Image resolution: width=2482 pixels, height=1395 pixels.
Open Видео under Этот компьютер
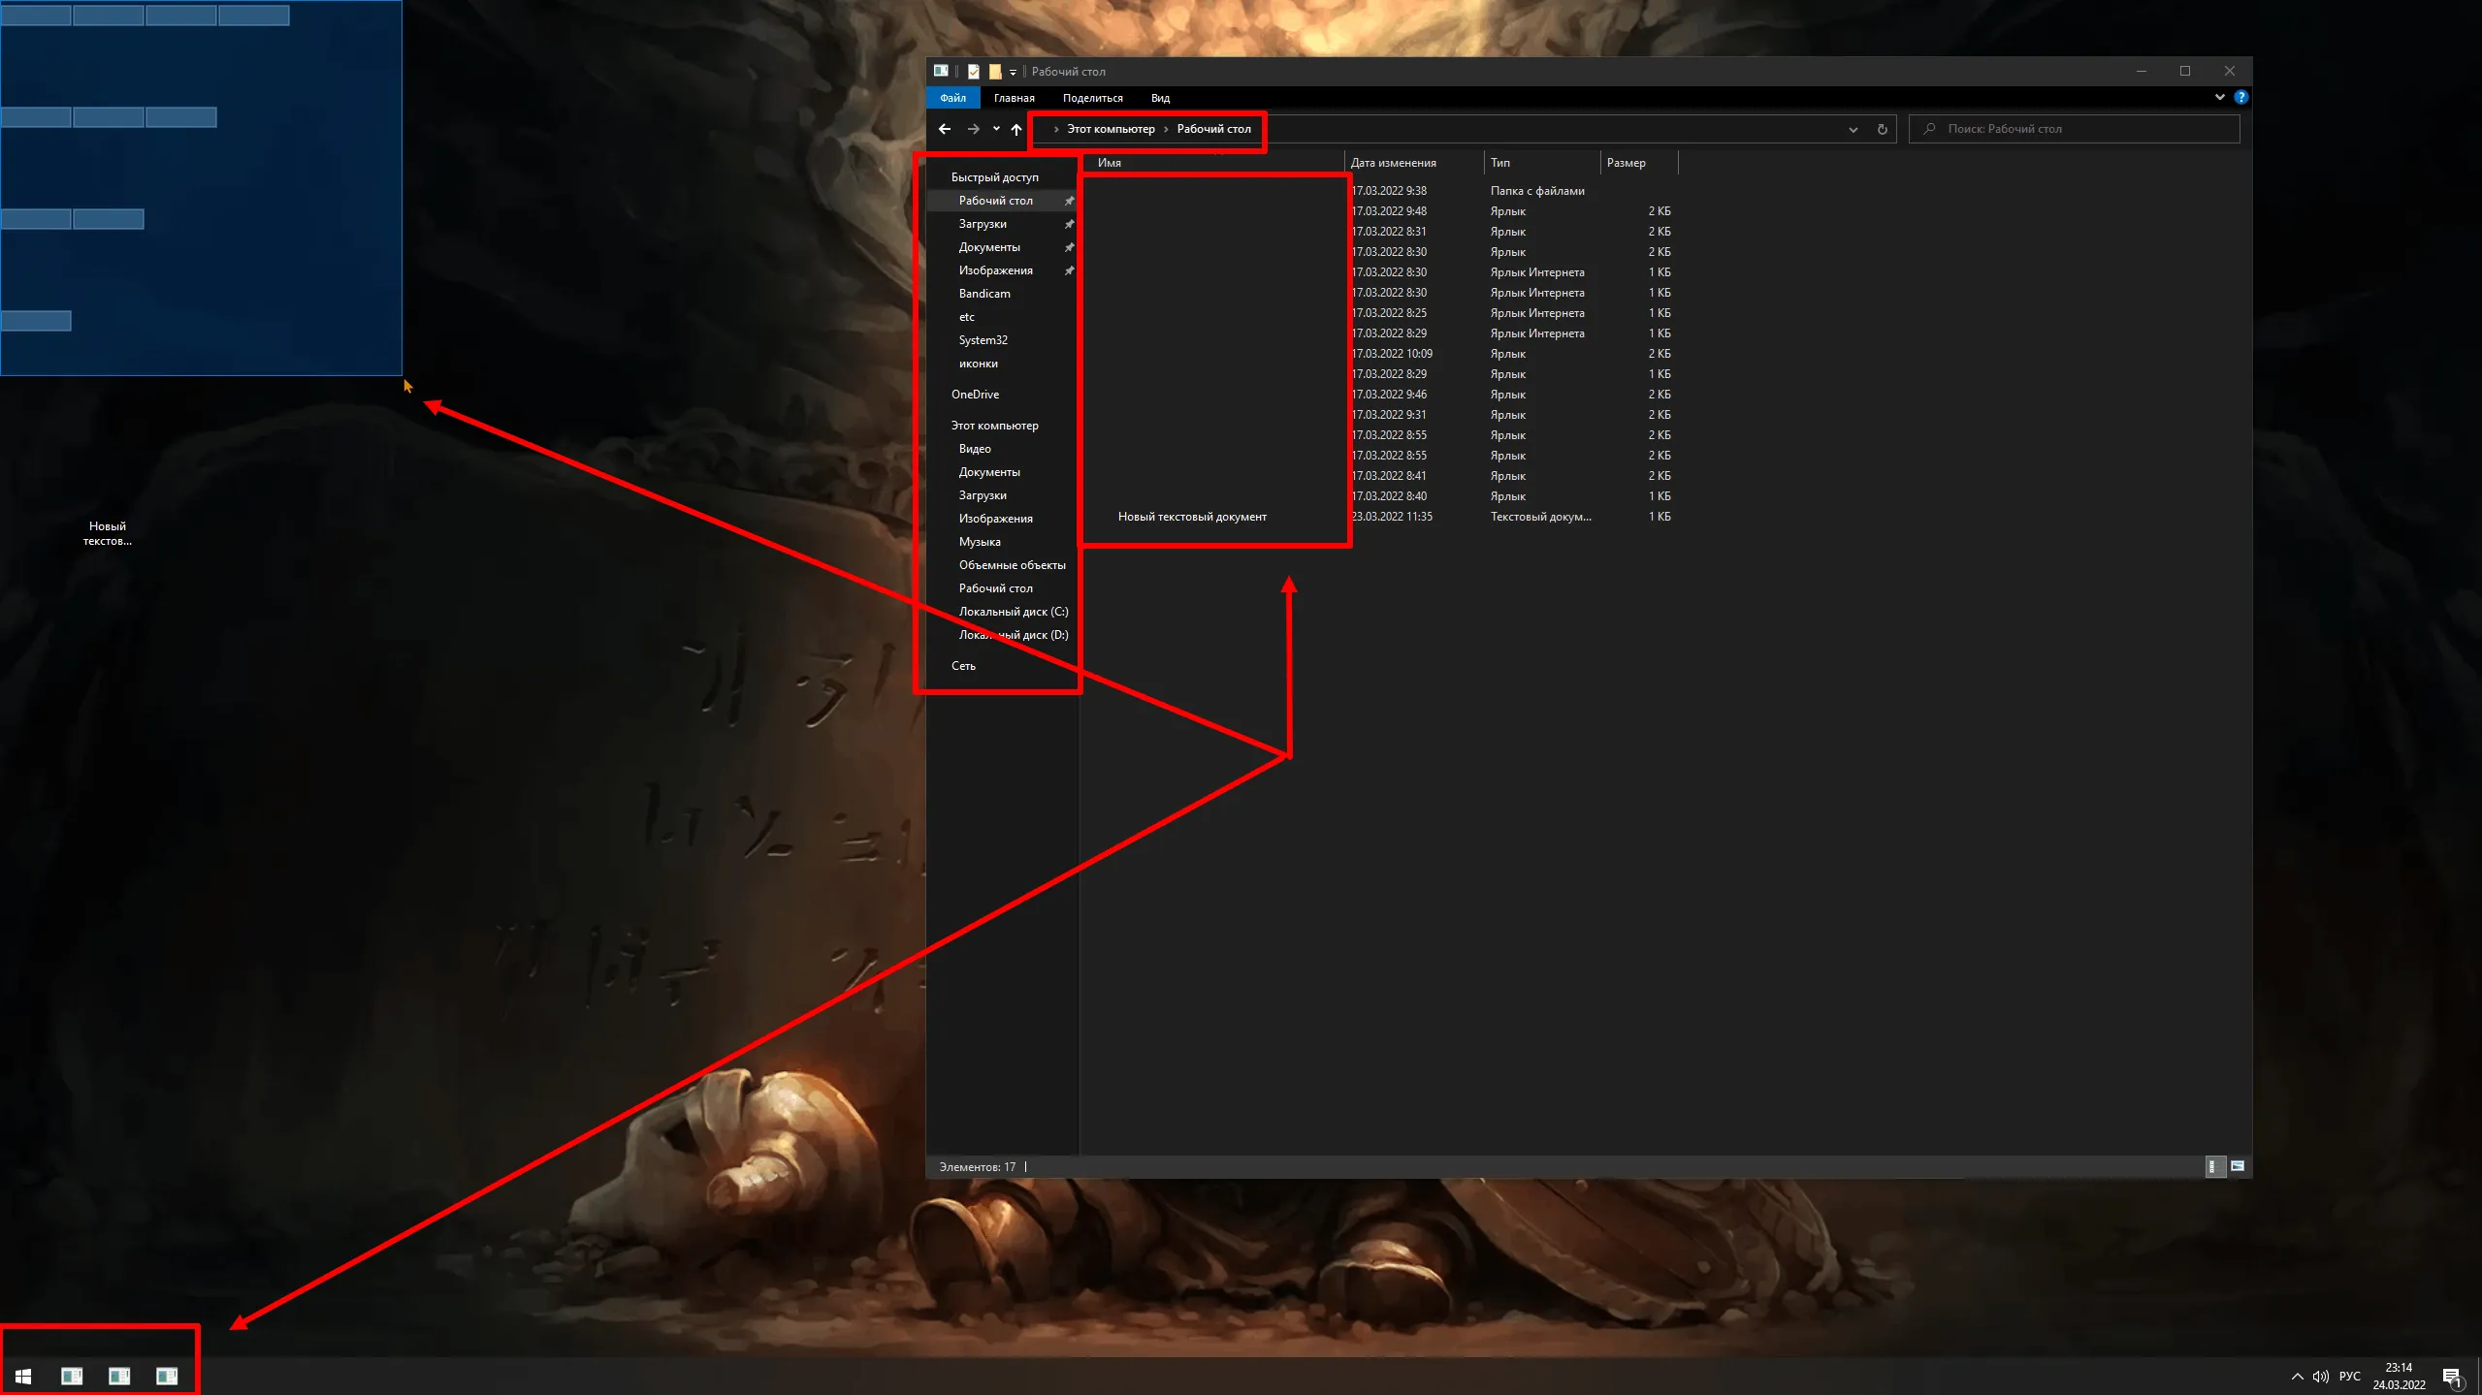[975, 449]
